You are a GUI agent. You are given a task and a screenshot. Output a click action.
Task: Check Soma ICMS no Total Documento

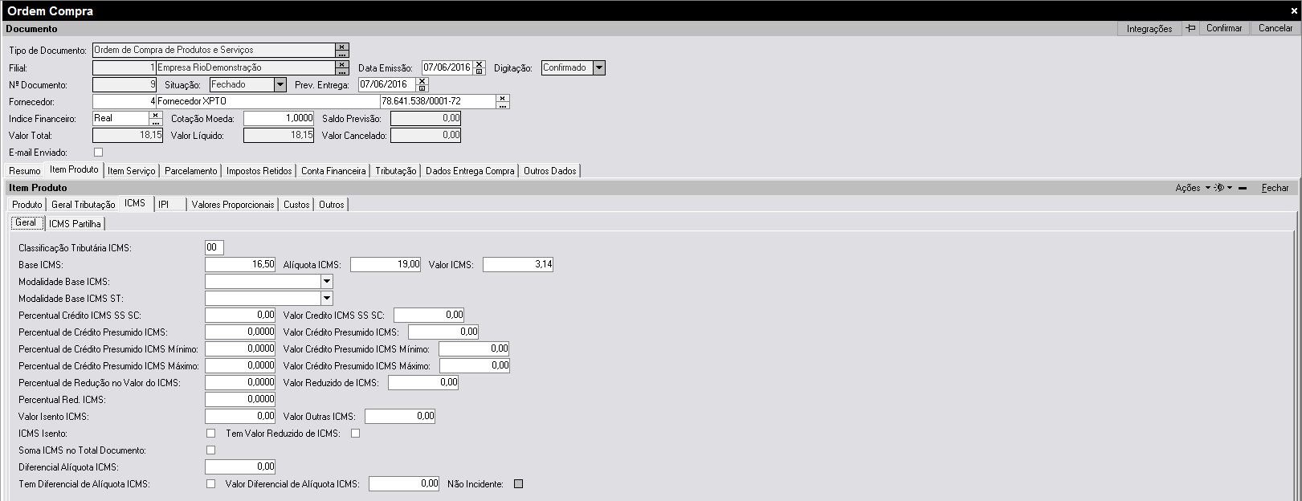pos(211,450)
